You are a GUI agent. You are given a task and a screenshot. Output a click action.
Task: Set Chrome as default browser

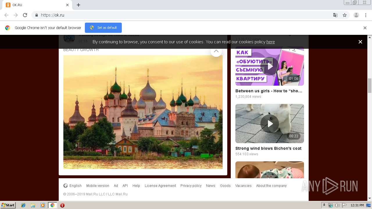pos(103,28)
